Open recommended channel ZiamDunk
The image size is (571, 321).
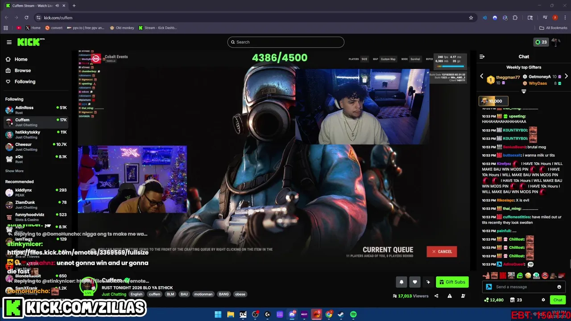tap(36, 205)
